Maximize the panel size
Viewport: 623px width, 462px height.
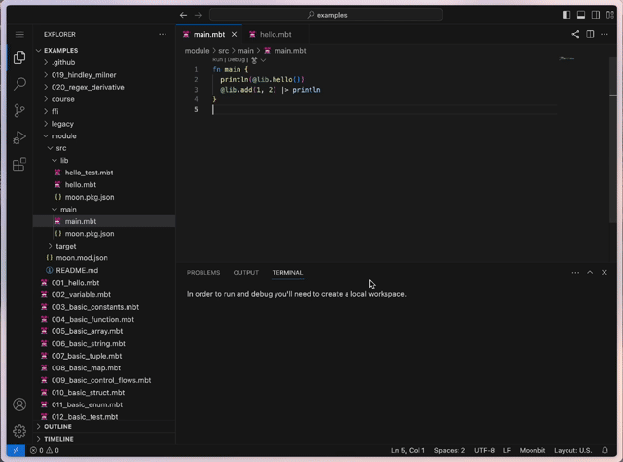coord(590,273)
